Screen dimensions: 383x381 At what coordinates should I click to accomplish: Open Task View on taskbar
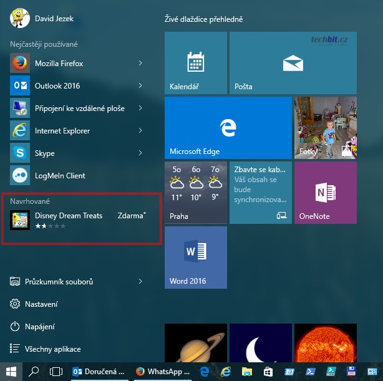pos(56,372)
